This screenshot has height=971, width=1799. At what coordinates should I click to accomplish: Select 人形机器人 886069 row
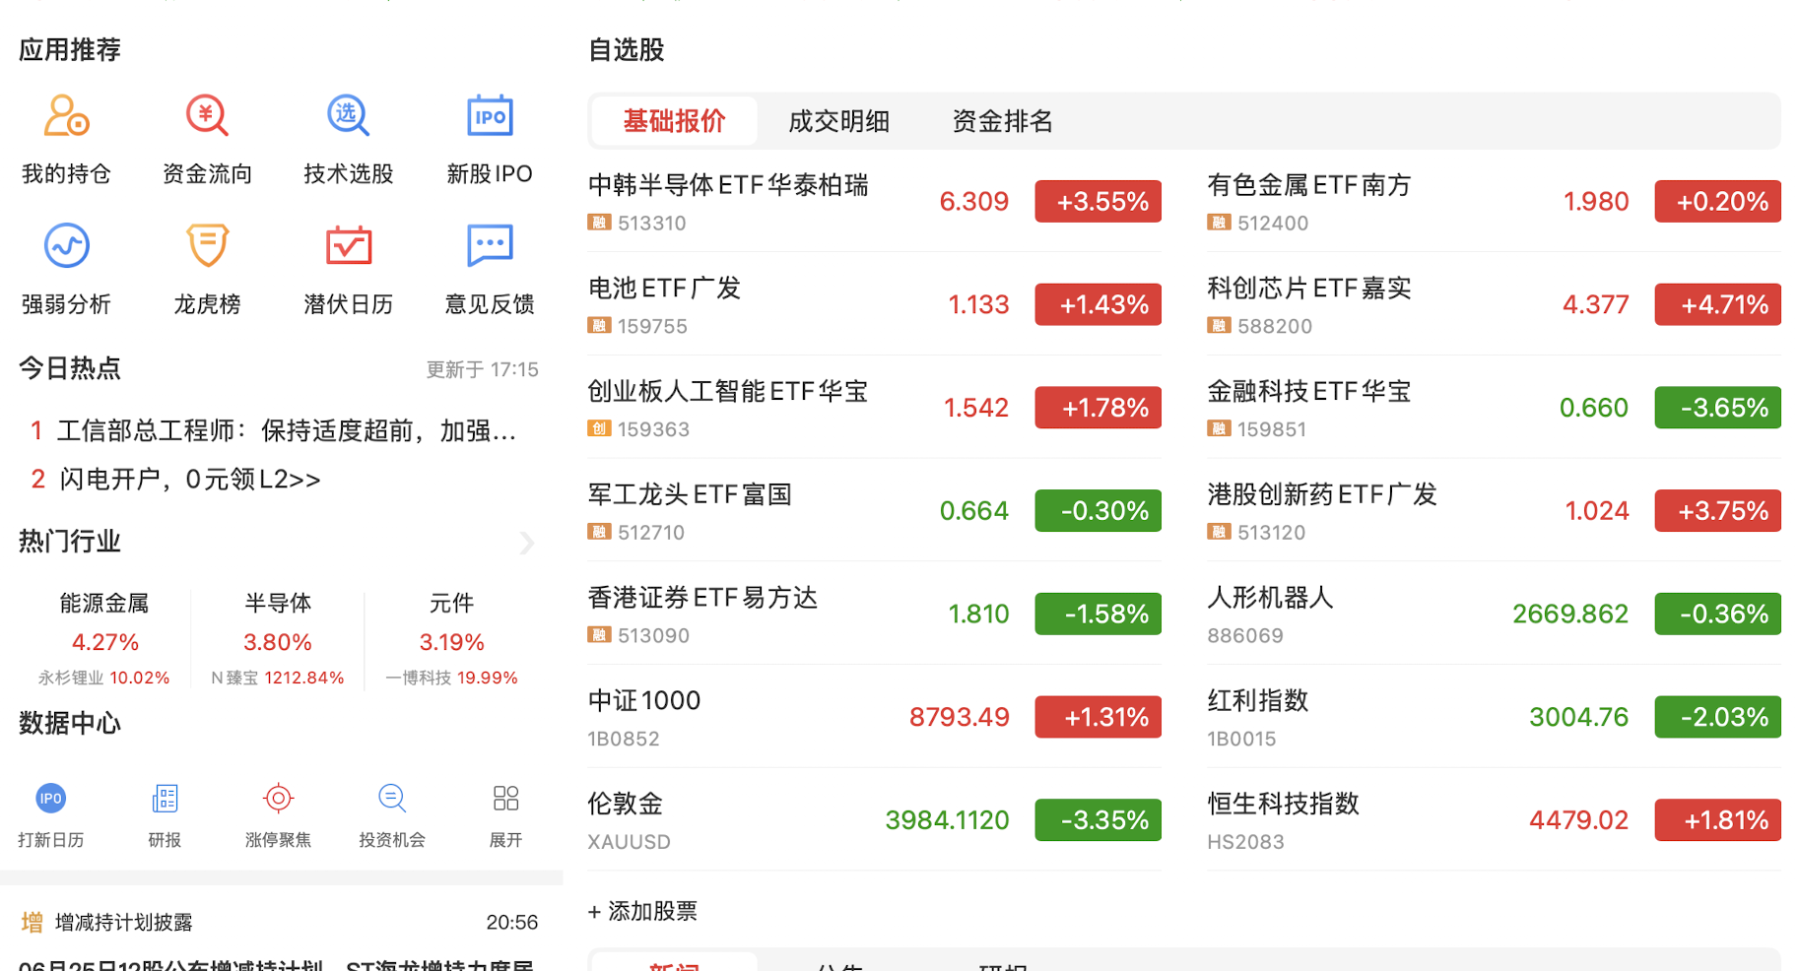(1494, 614)
